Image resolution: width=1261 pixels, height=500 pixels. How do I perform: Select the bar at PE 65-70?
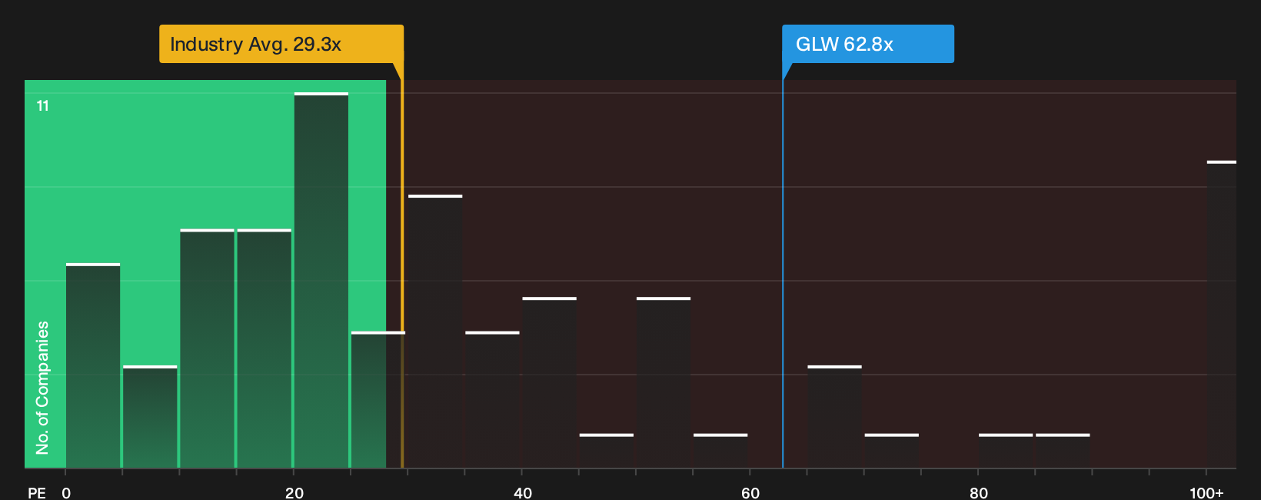point(834,417)
